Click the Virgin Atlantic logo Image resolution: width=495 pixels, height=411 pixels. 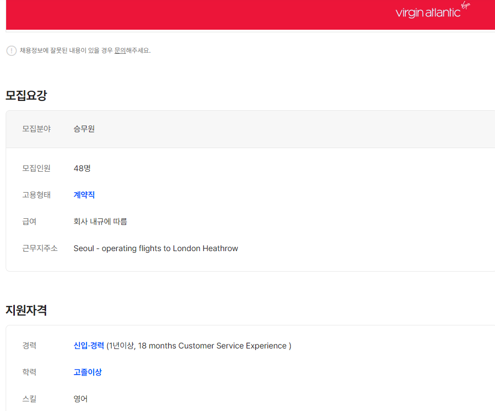[432, 11]
